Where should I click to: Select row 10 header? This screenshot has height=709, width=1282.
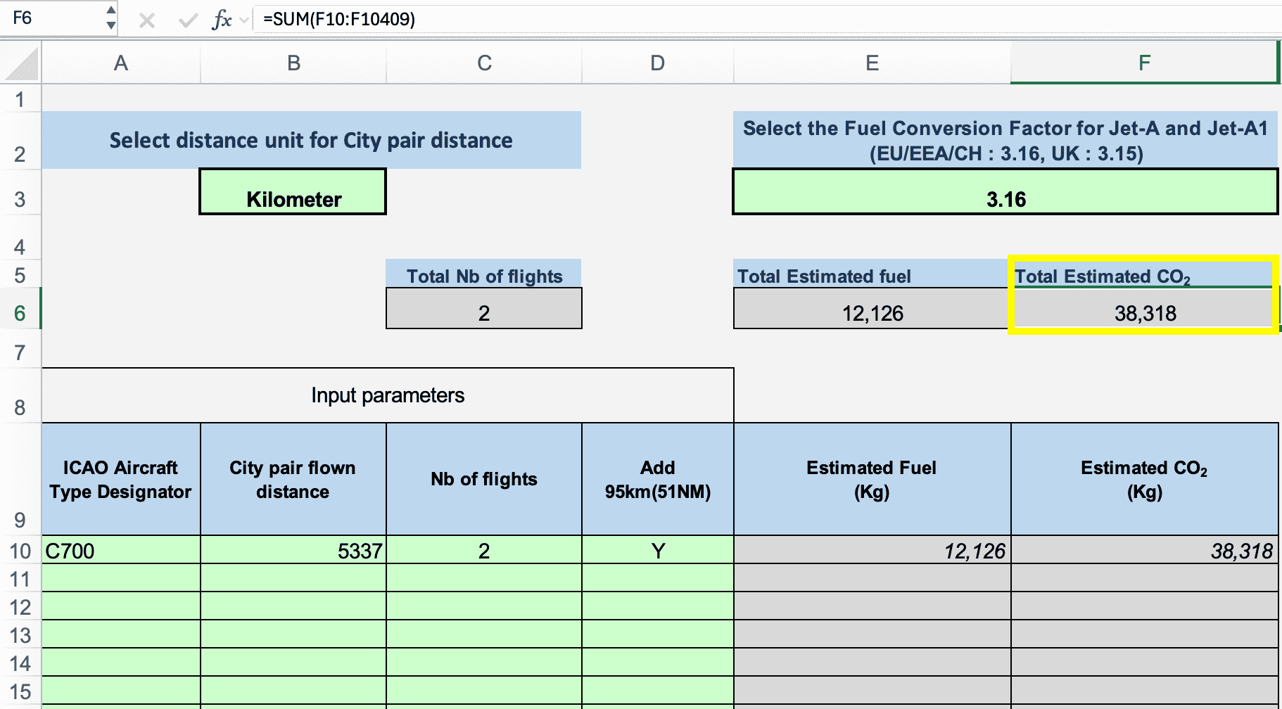(20, 551)
